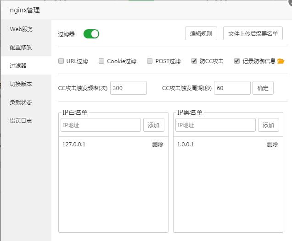This screenshot has width=292, height=241.
Task: View the 错误日志 tab
Action: [21, 121]
